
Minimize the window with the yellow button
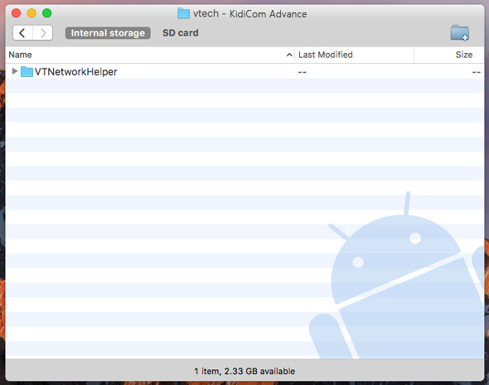31,13
